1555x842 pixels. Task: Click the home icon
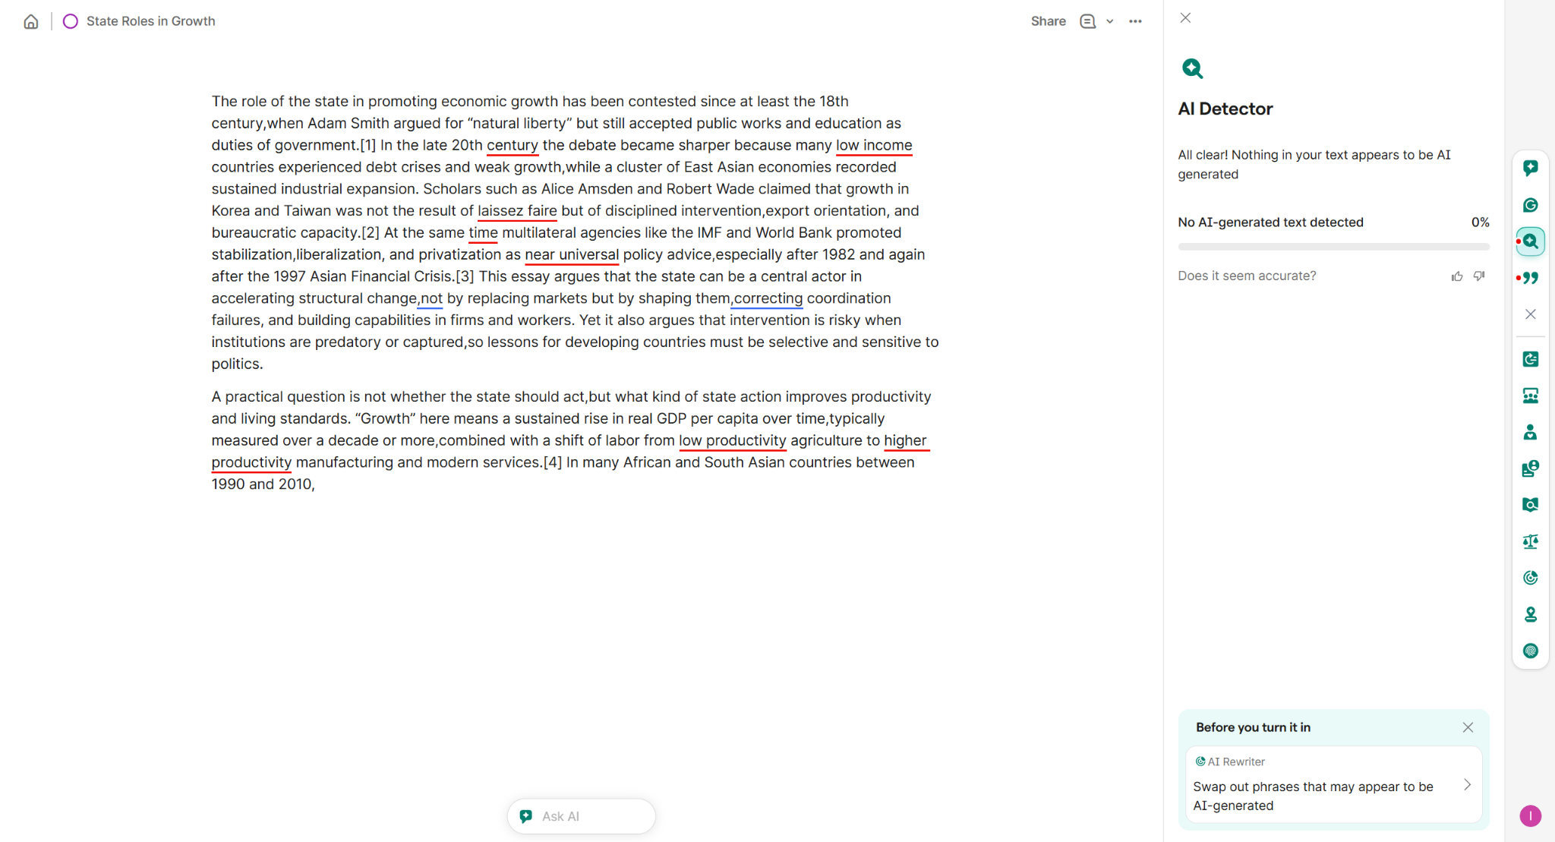coord(31,21)
